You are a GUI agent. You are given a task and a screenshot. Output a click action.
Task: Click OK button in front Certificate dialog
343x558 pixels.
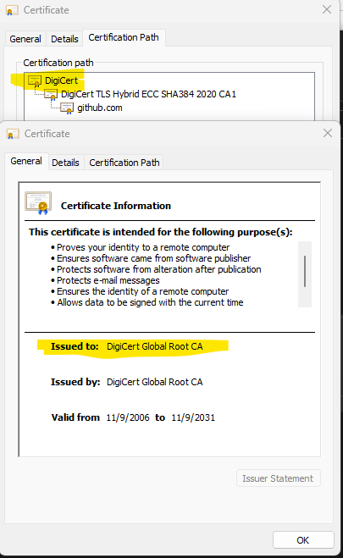(x=303, y=540)
